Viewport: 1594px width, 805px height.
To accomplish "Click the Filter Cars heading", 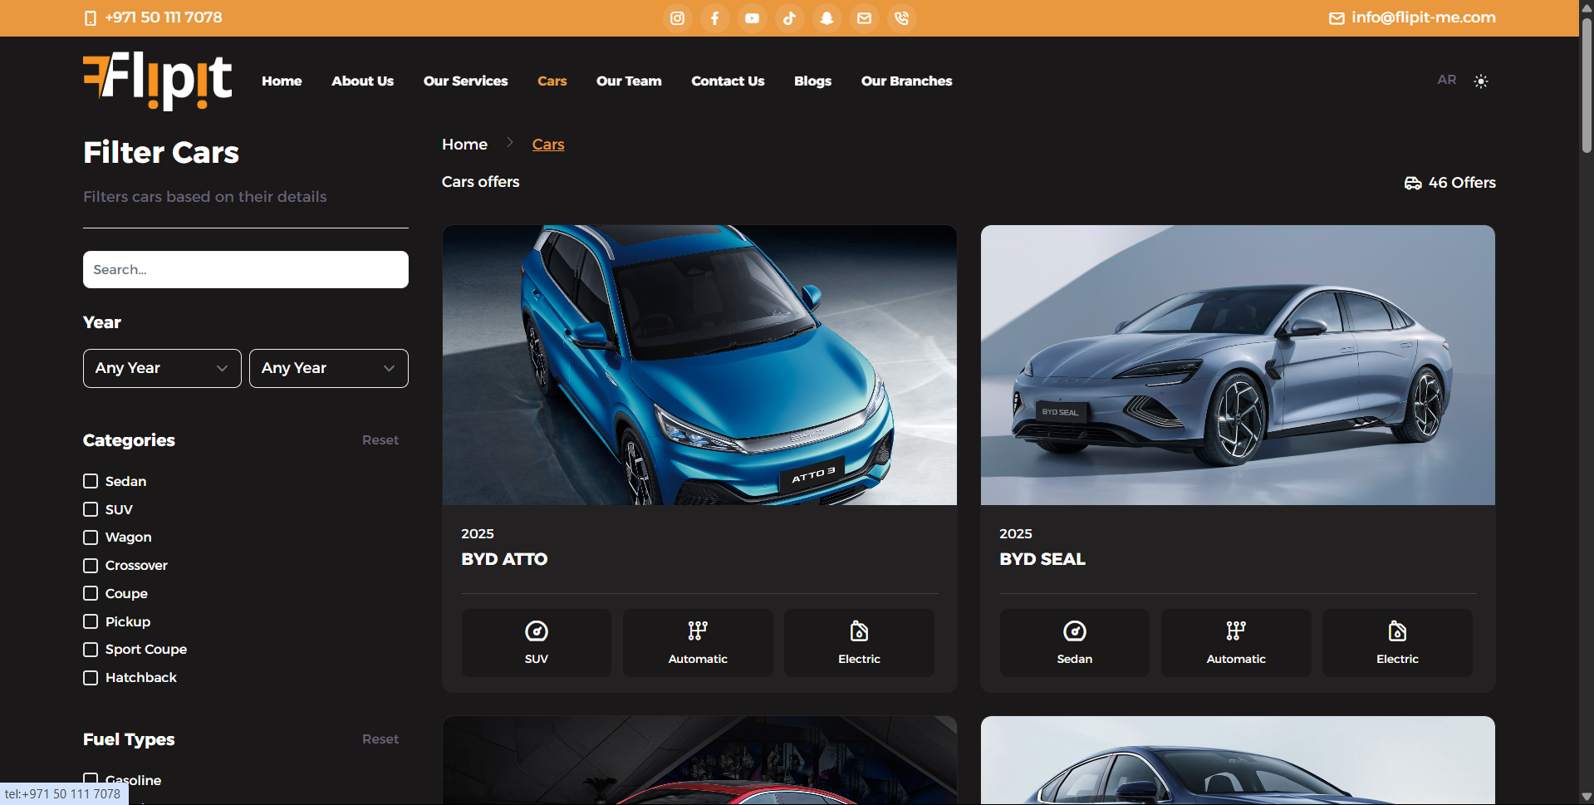I will tap(161, 153).
